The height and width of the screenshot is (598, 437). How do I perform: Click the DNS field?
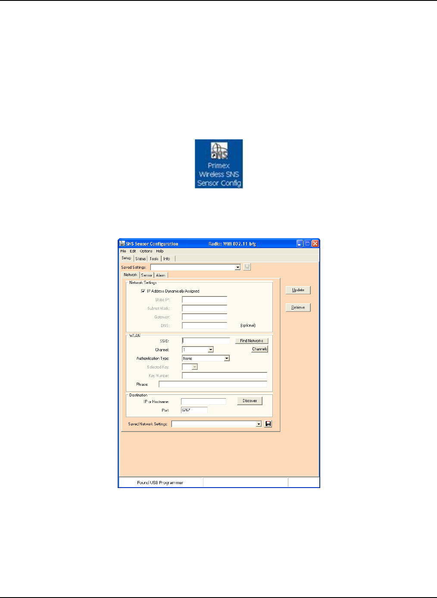pyautogui.click(x=204, y=325)
